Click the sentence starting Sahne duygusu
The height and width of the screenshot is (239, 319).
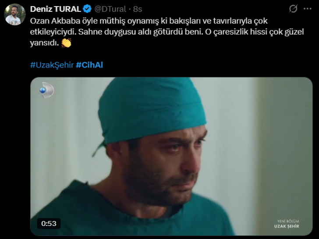[x=141, y=32]
